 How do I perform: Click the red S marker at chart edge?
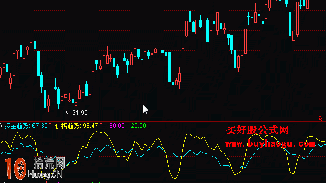pyautogui.click(x=320, y=119)
